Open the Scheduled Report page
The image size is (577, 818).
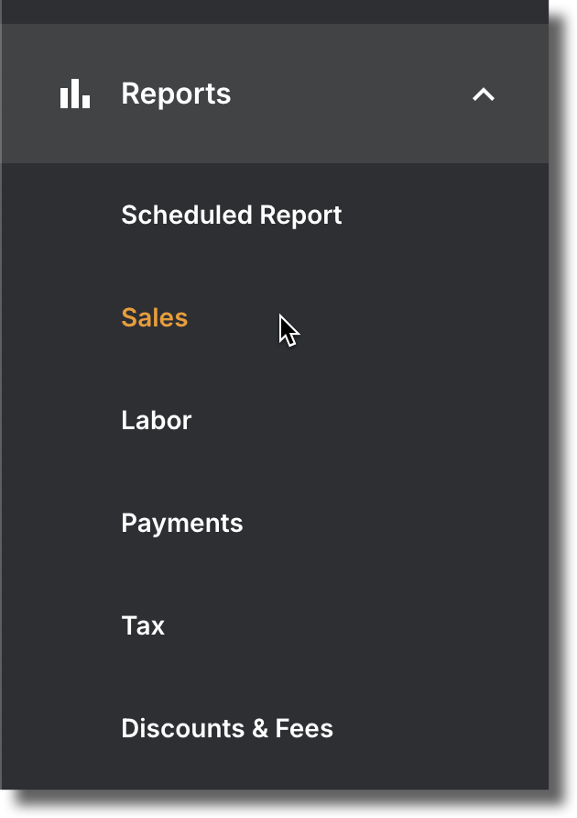tap(232, 216)
